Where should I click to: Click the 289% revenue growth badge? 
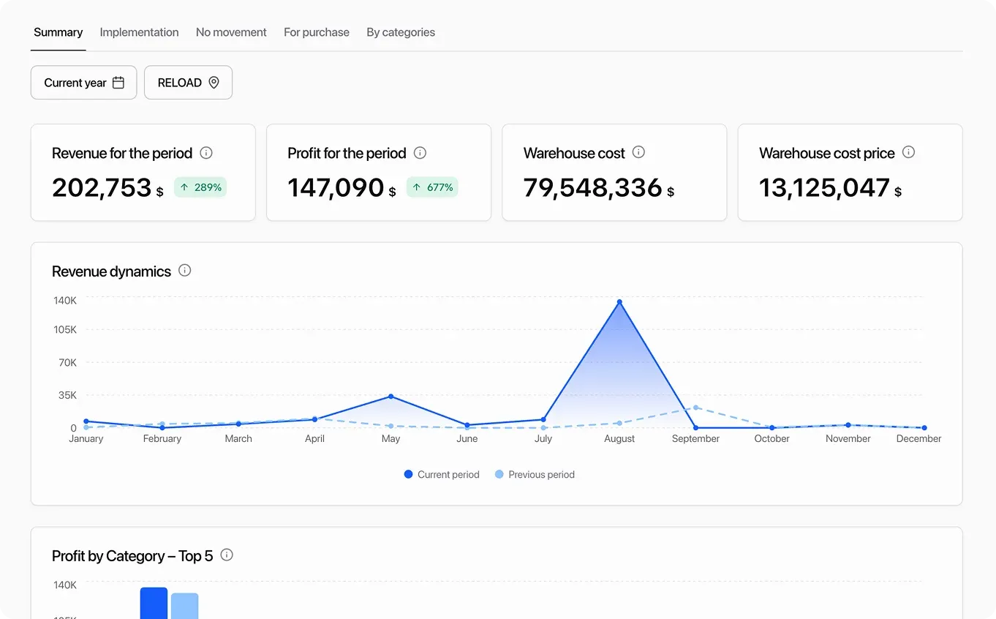(200, 187)
